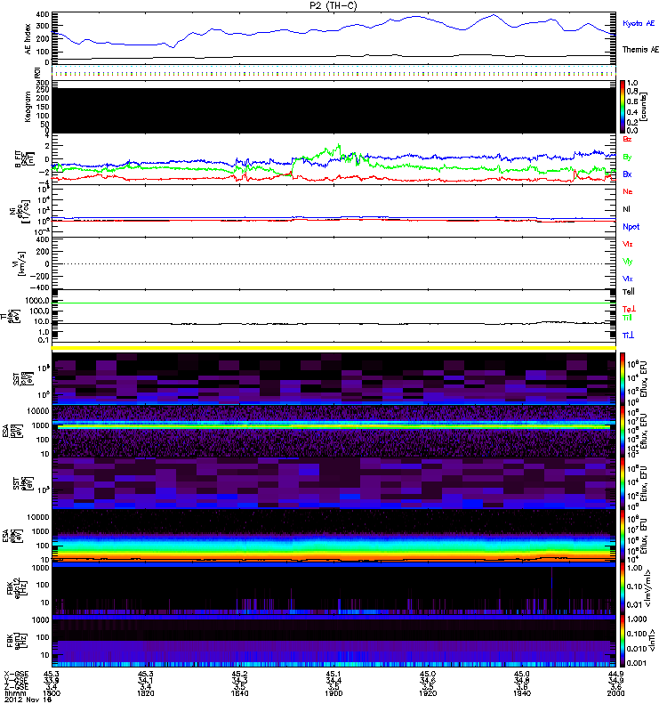Click the Themis AE legend label

tap(640, 50)
